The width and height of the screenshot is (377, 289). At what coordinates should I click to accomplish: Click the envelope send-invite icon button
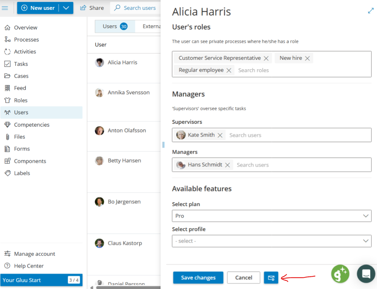(x=271, y=278)
